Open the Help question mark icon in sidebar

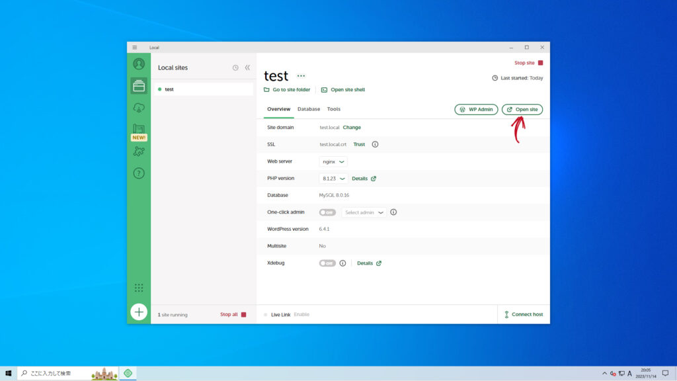click(139, 173)
